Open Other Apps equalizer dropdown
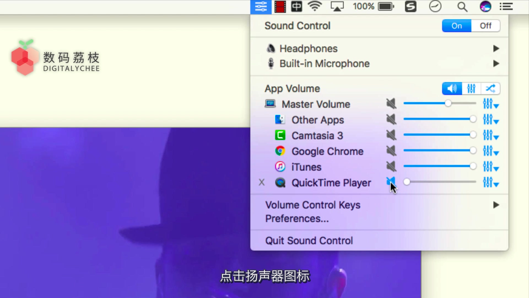Screen dimensions: 529x298 (x=491, y=120)
